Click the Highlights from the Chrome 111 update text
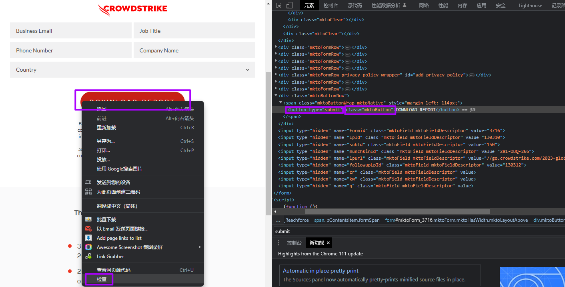Screen dimensions: 565x287 point(321,253)
